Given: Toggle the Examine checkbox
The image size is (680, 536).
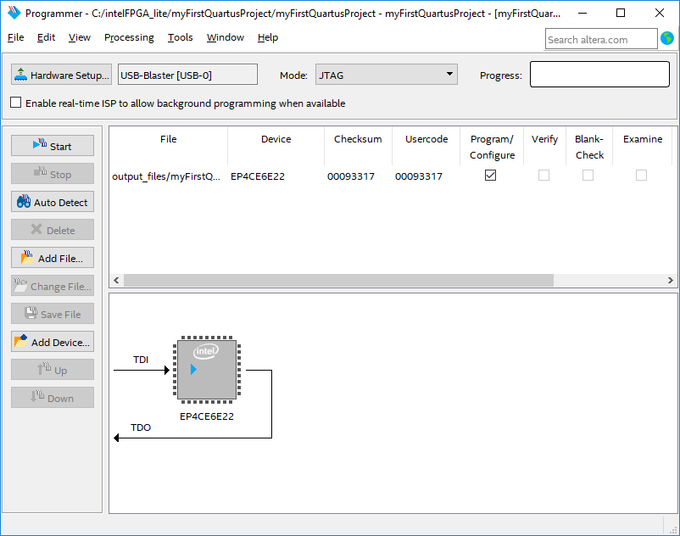Looking at the screenshot, I should click(x=641, y=176).
